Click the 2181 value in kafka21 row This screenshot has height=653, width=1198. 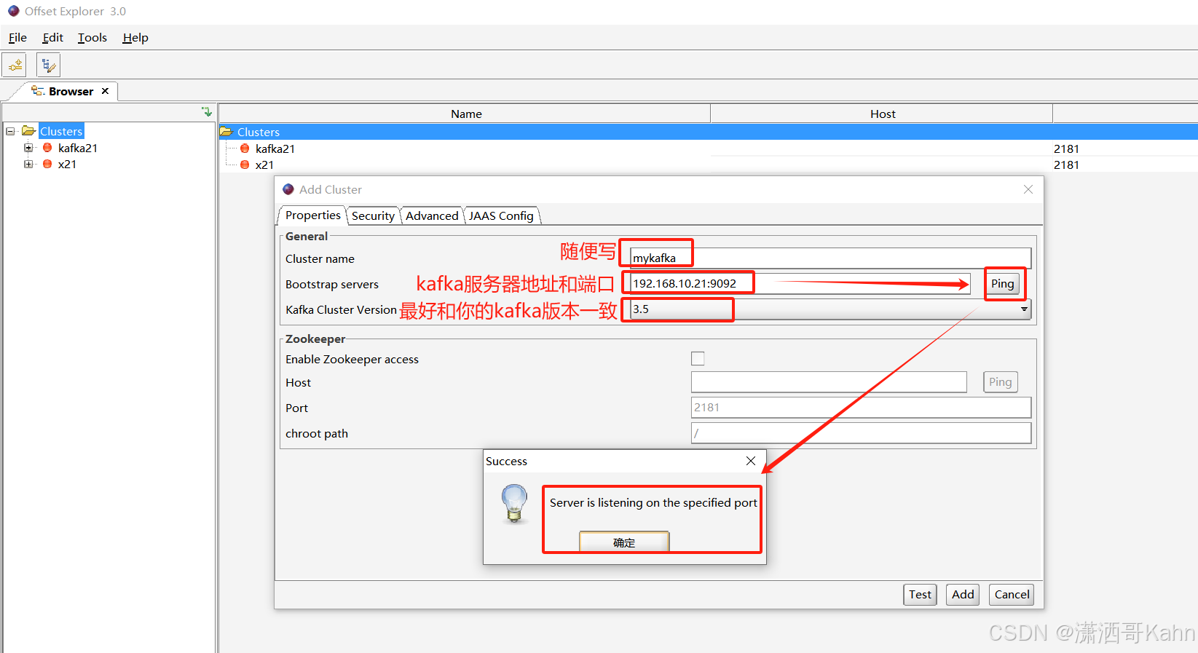(1066, 149)
